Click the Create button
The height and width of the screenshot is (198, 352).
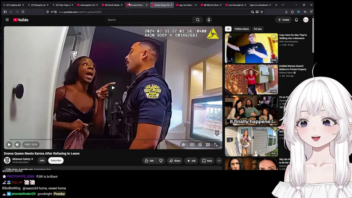click(284, 20)
